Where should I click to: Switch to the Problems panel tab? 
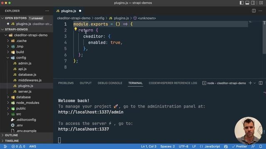(x=66, y=83)
